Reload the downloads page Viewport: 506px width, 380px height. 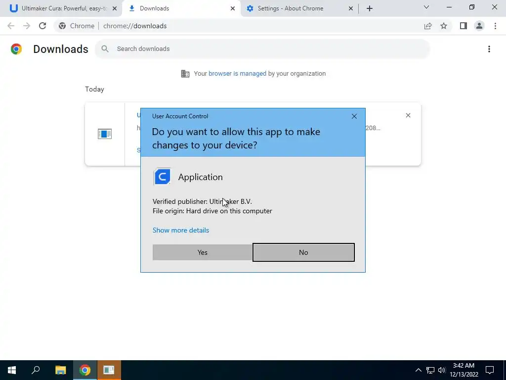[x=42, y=26]
